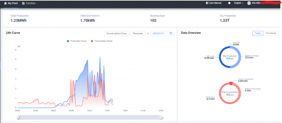Click the Function icon in navbar
Viewport: 282px width, 123px height.
tap(23, 3)
